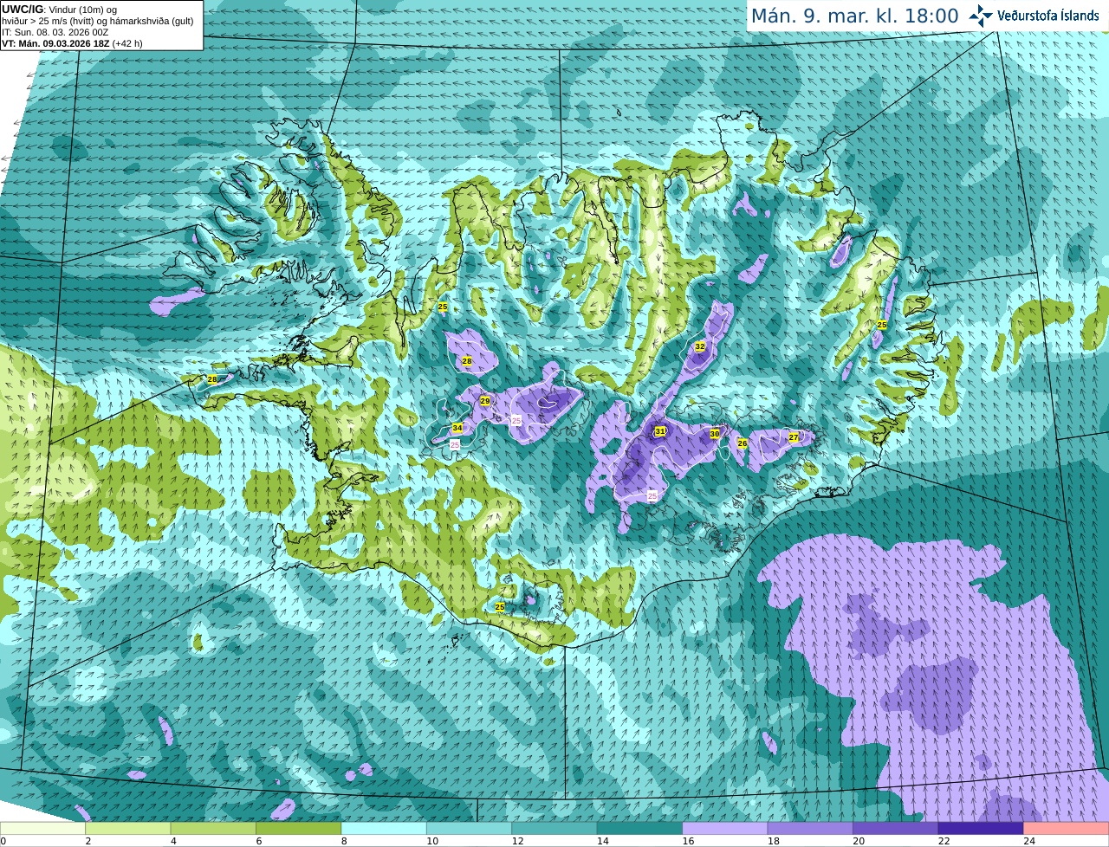1109x847 pixels.
Task: Select the 2–4 m/s legend color swatch
Action: click(x=128, y=828)
